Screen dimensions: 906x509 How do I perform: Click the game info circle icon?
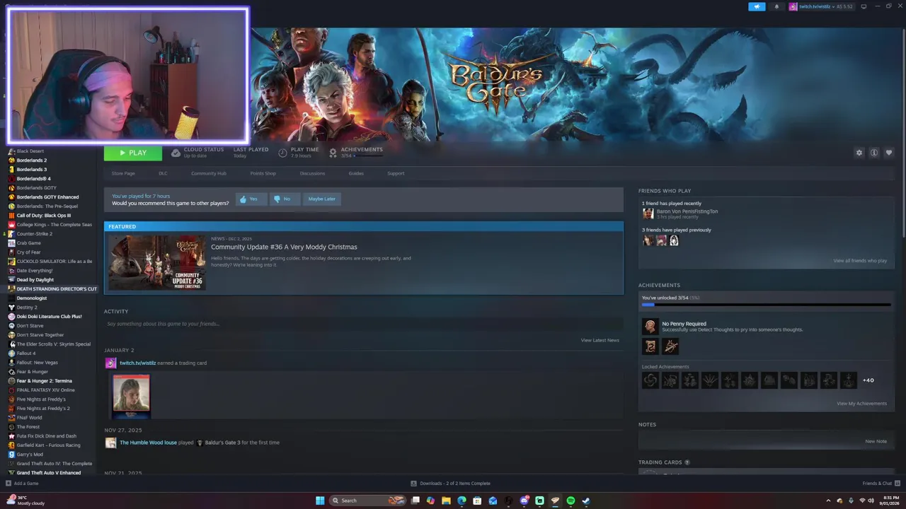[x=874, y=153]
